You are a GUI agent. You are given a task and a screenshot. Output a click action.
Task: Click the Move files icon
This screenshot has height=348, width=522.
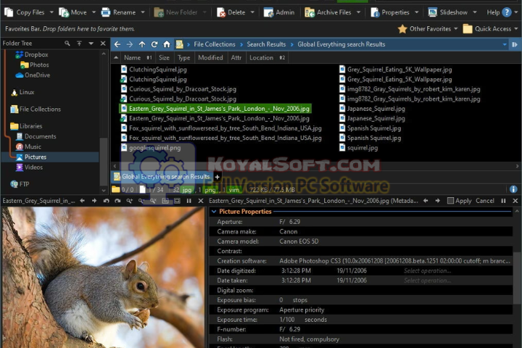pyautogui.click(x=64, y=12)
